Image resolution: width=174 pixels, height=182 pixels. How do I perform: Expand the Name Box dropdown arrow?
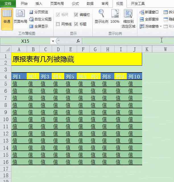(53, 41)
